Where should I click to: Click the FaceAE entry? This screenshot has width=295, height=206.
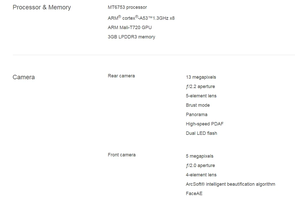[194, 193]
